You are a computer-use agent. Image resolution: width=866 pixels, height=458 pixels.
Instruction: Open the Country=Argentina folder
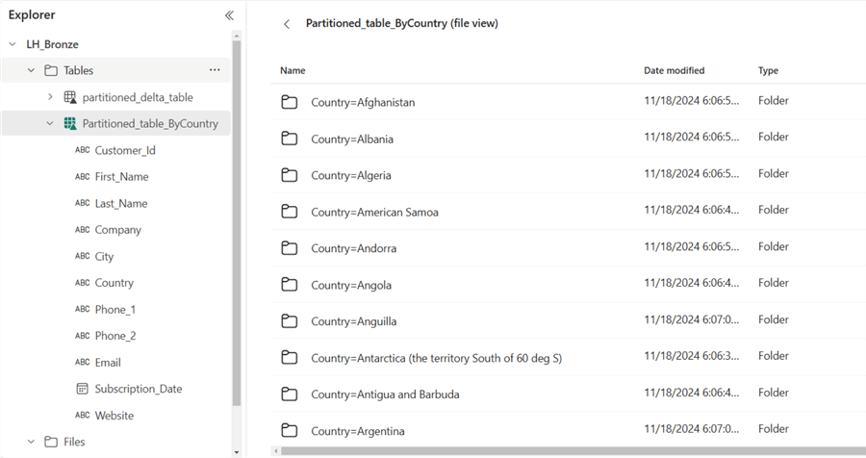[x=358, y=430]
